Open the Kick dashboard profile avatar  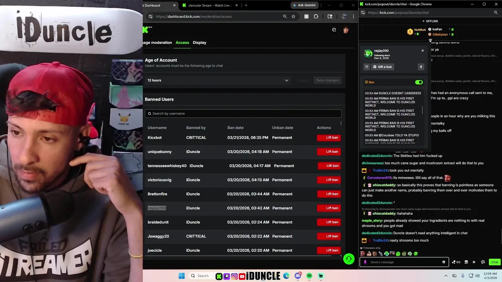click(346, 30)
